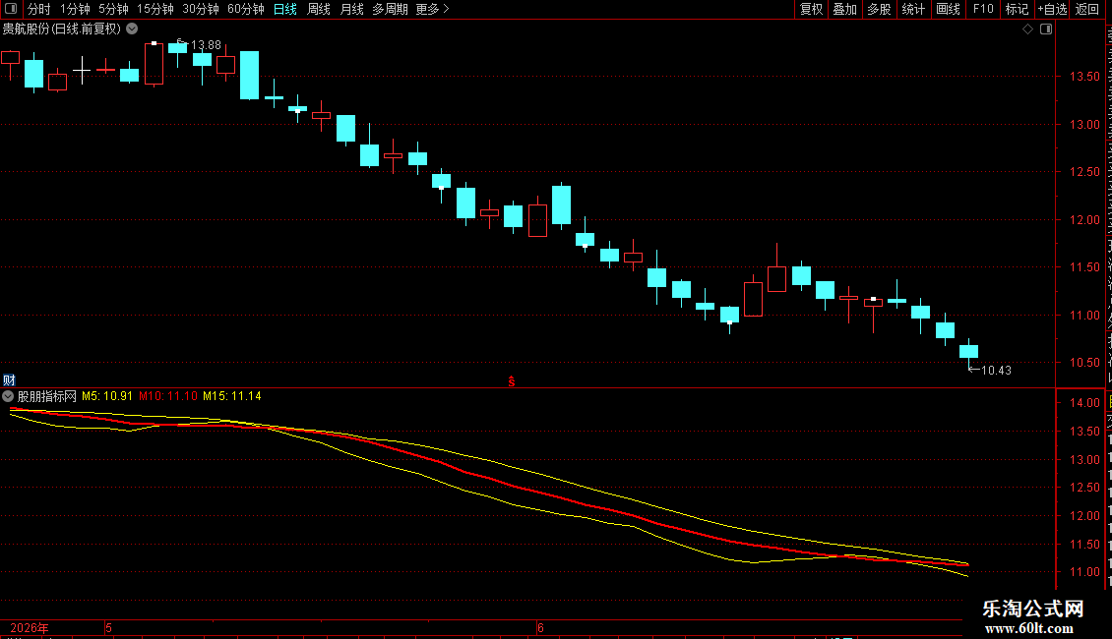Open 多周期 multi-period view
Image resolution: width=1112 pixels, height=639 pixels.
(x=390, y=9)
